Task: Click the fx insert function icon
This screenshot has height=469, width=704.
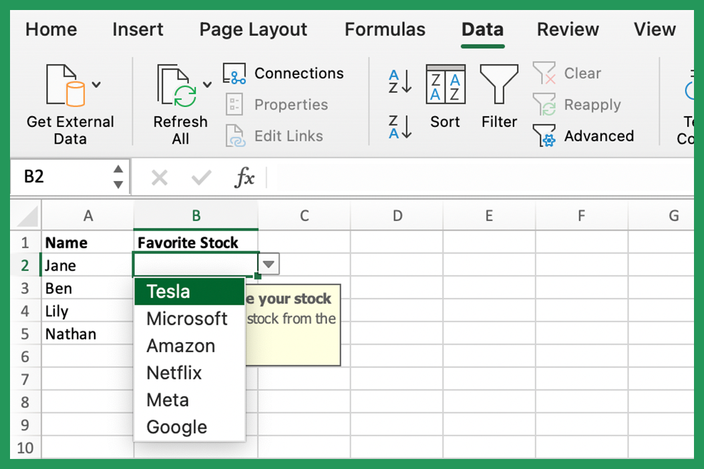Action: 244,178
